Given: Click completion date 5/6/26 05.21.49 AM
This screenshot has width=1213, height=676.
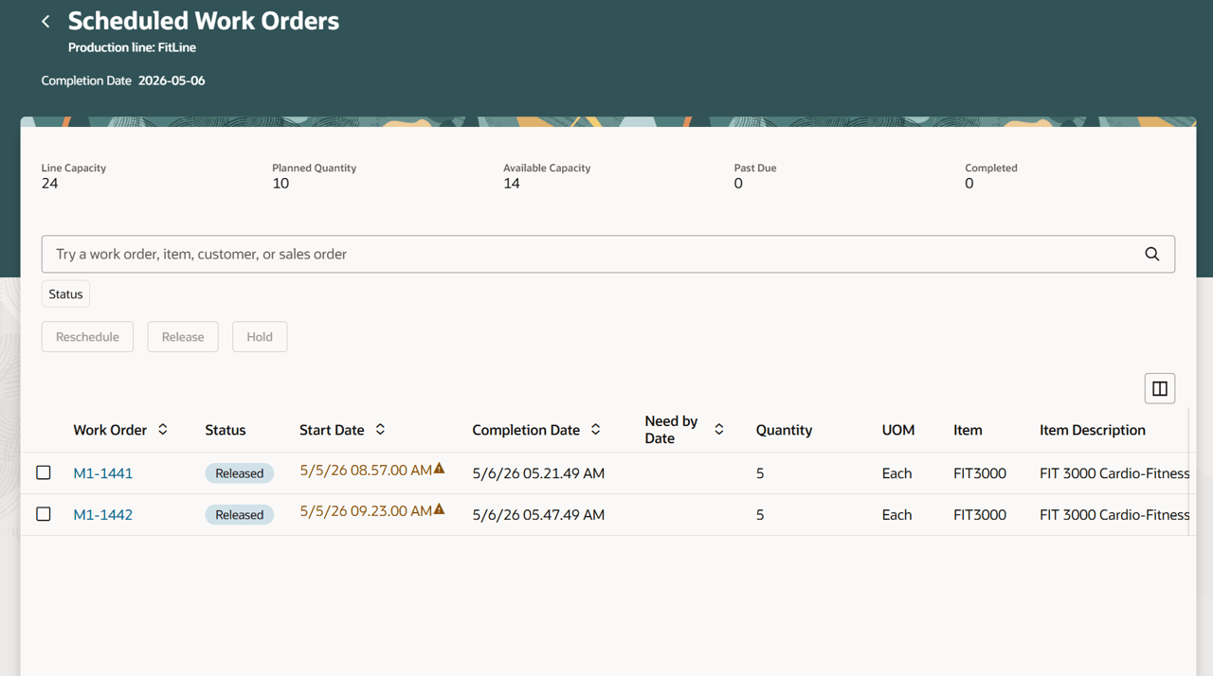Looking at the screenshot, I should 538,473.
